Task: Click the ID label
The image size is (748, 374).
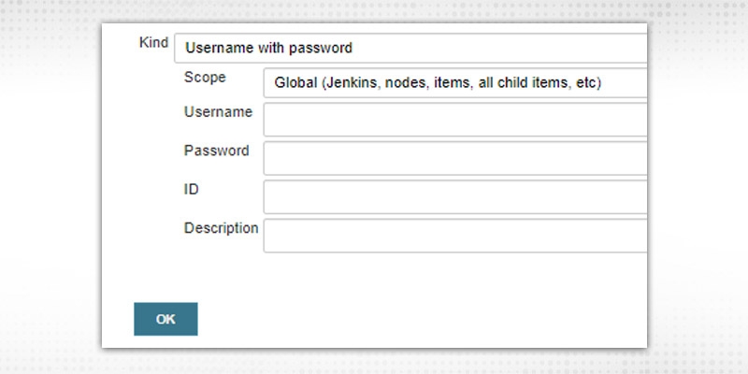Action: point(192,189)
